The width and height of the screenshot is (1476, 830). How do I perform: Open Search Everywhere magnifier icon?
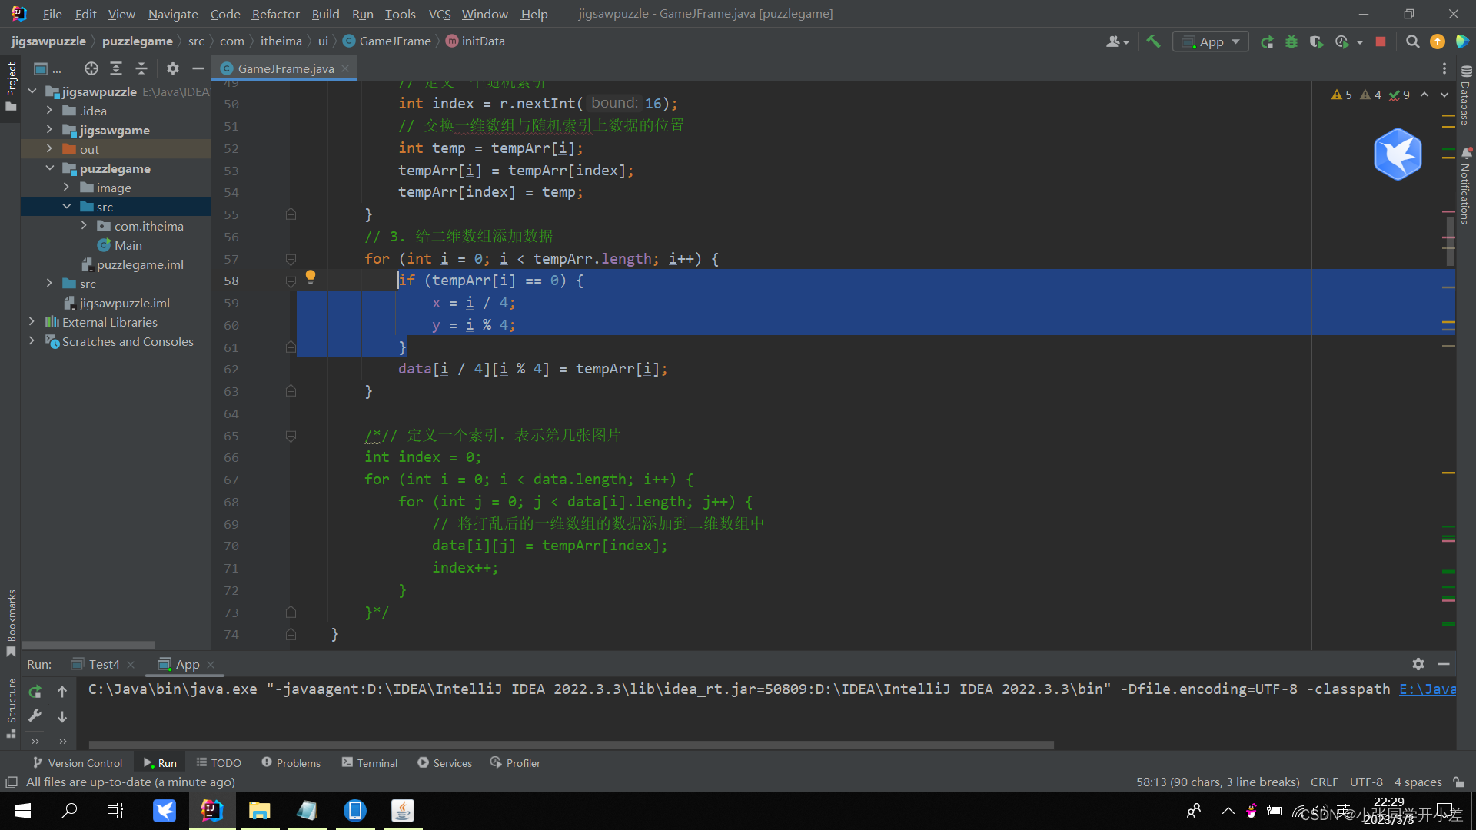pos(1412,41)
